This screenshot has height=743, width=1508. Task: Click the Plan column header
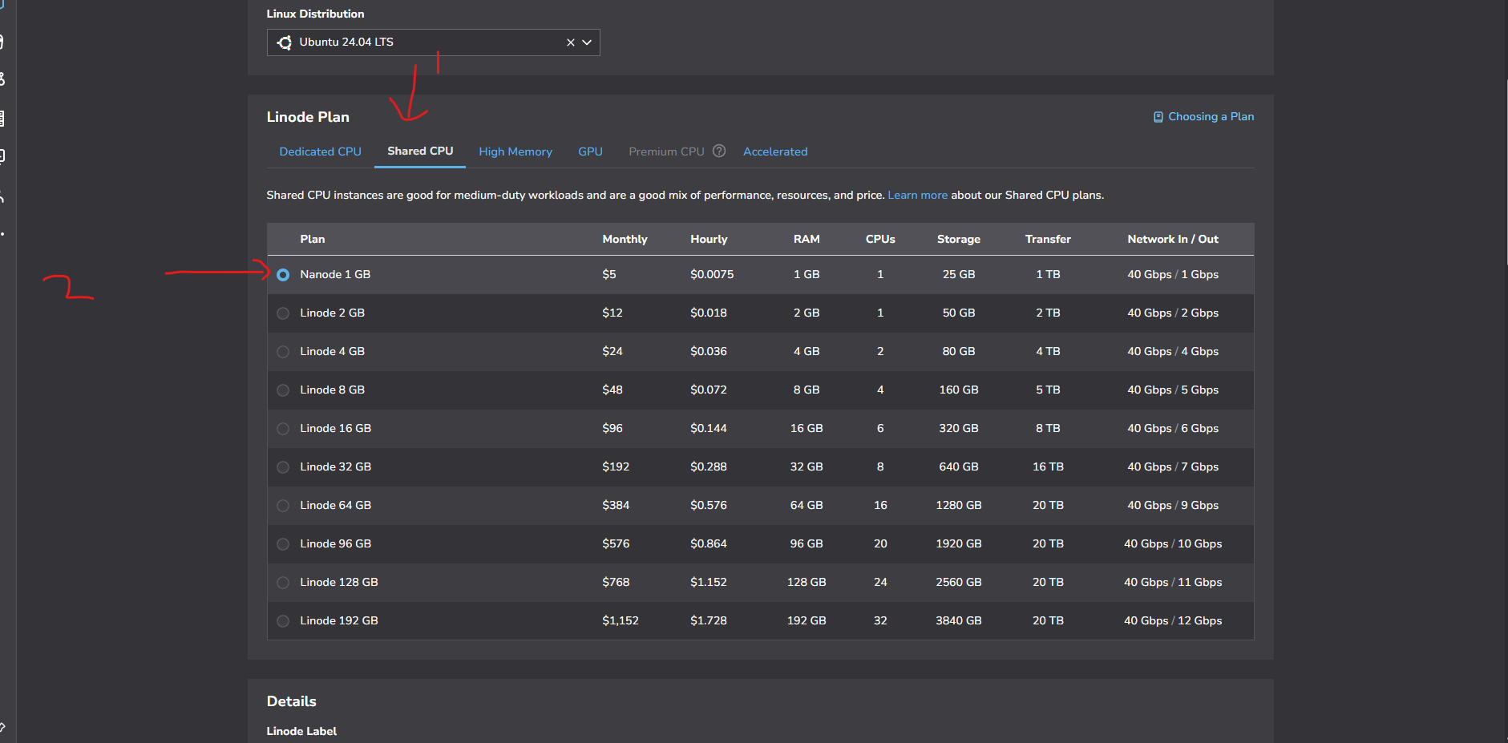(313, 239)
